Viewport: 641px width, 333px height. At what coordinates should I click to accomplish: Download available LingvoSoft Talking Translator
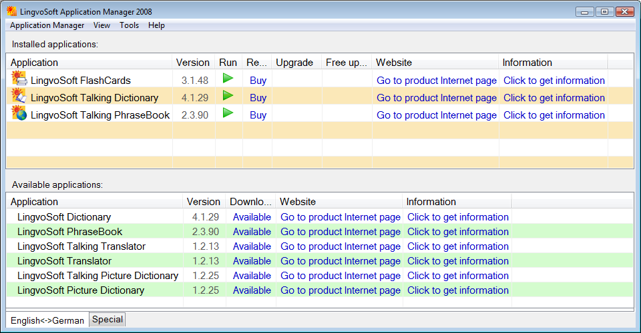tap(252, 246)
